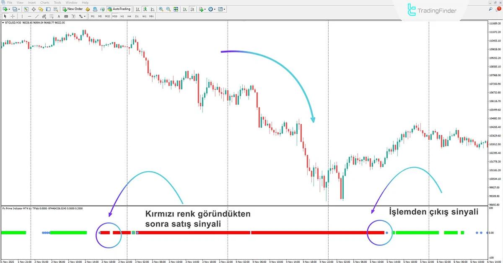Select the Crosshair tool
Image resolution: width=503 pixels, height=263 pixels.
tap(12, 16)
